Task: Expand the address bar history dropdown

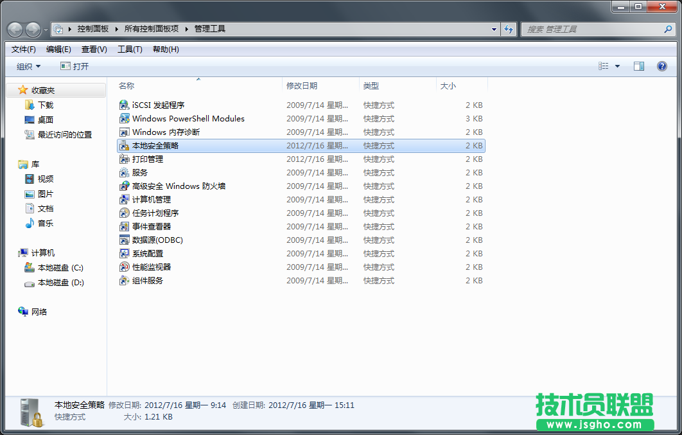Action: coord(493,29)
